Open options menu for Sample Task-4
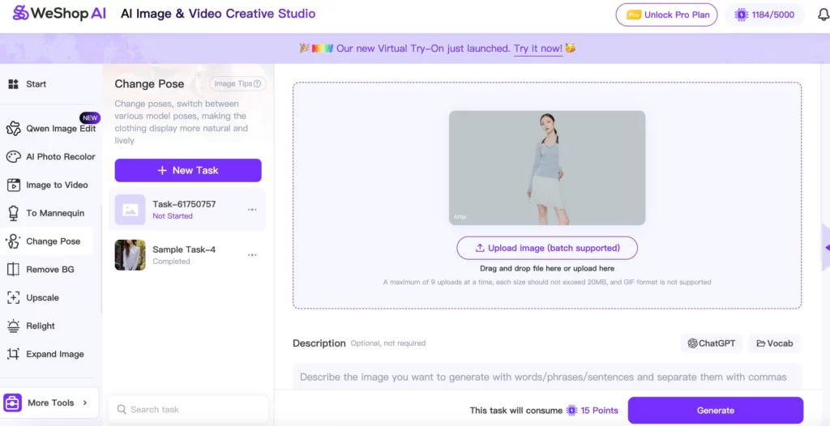The width and height of the screenshot is (830, 426). [x=252, y=255]
